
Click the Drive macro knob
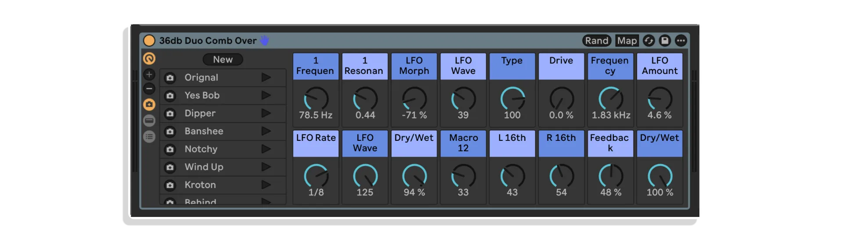(x=562, y=99)
